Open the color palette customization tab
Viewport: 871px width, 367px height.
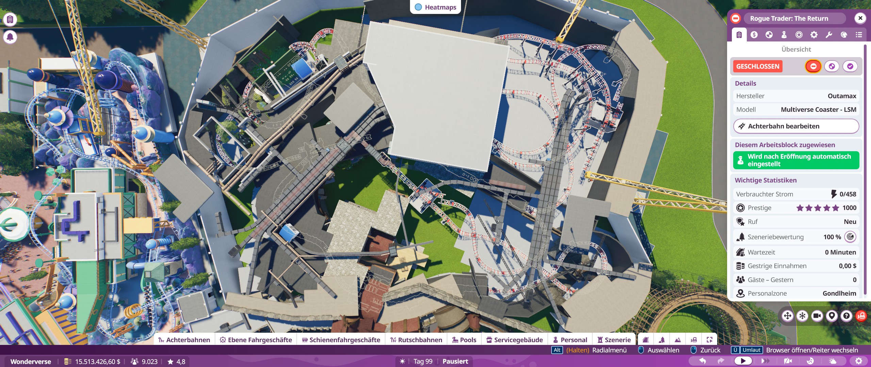[x=844, y=35]
